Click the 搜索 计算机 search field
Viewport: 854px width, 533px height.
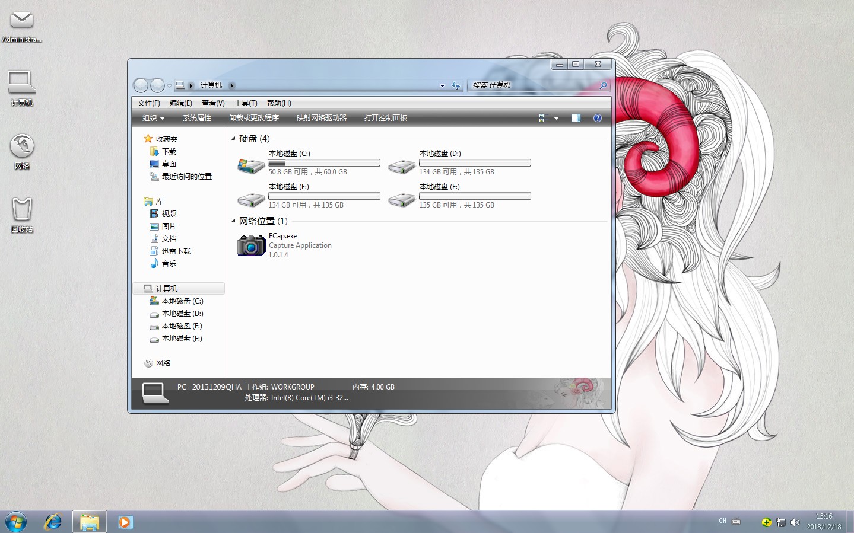pyautogui.click(x=534, y=85)
